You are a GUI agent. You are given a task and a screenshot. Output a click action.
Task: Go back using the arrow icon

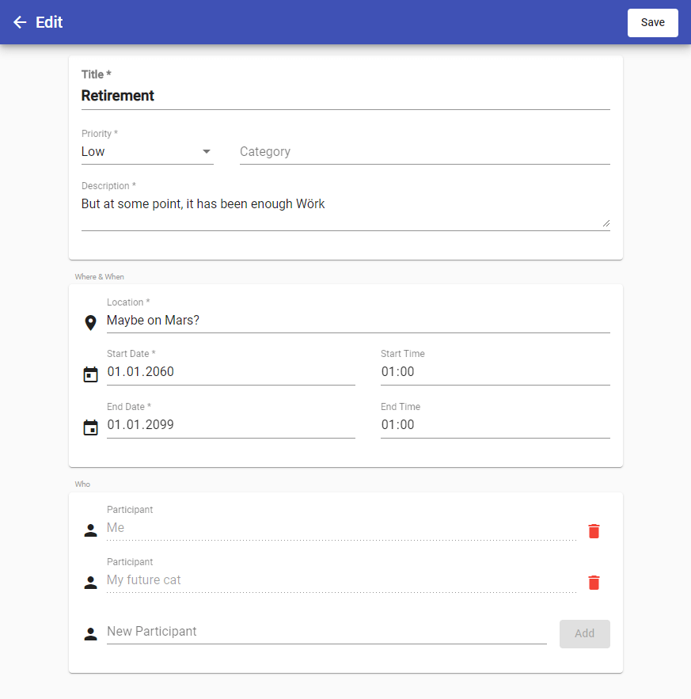point(20,22)
